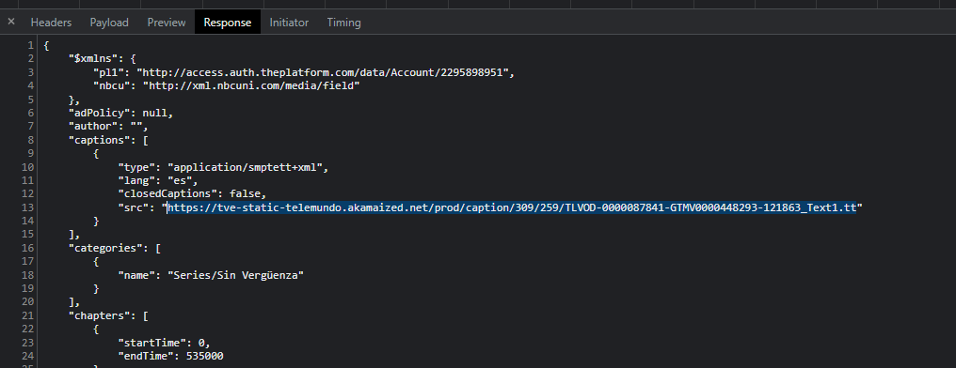Click the false value on line 12

coord(245,194)
